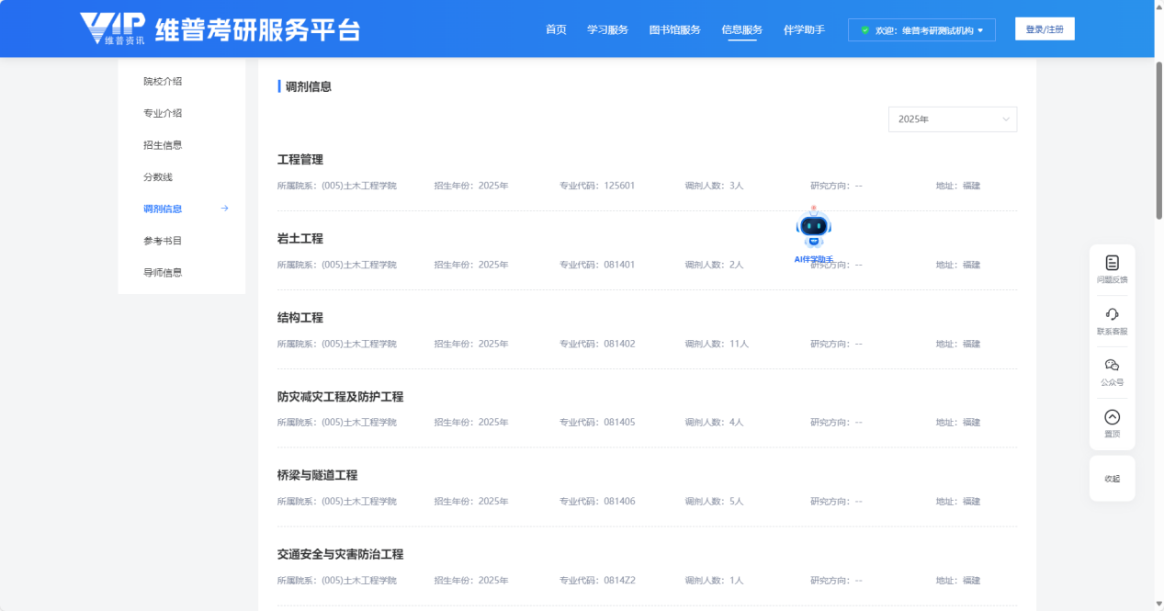Click the 登录/注册 button

[x=1044, y=29]
